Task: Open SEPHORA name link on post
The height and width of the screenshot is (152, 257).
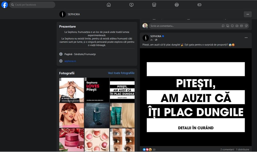Action: click(156, 36)
